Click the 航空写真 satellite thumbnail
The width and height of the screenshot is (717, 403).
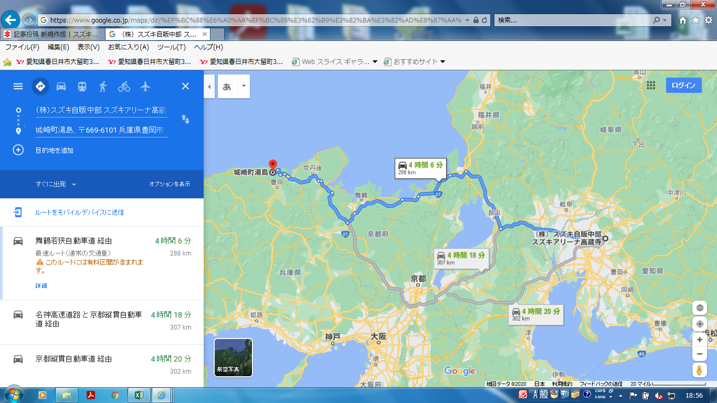233,358
